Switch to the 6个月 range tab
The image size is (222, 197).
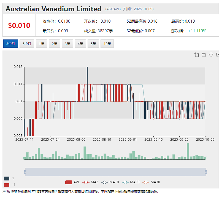[x=27, y=44]
